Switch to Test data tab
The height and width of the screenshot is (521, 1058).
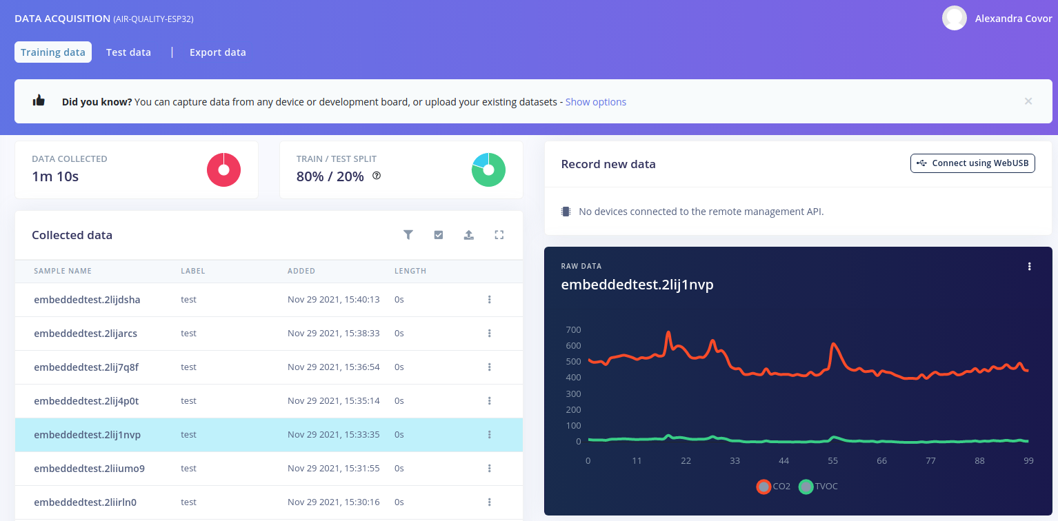tap(128, 52)
